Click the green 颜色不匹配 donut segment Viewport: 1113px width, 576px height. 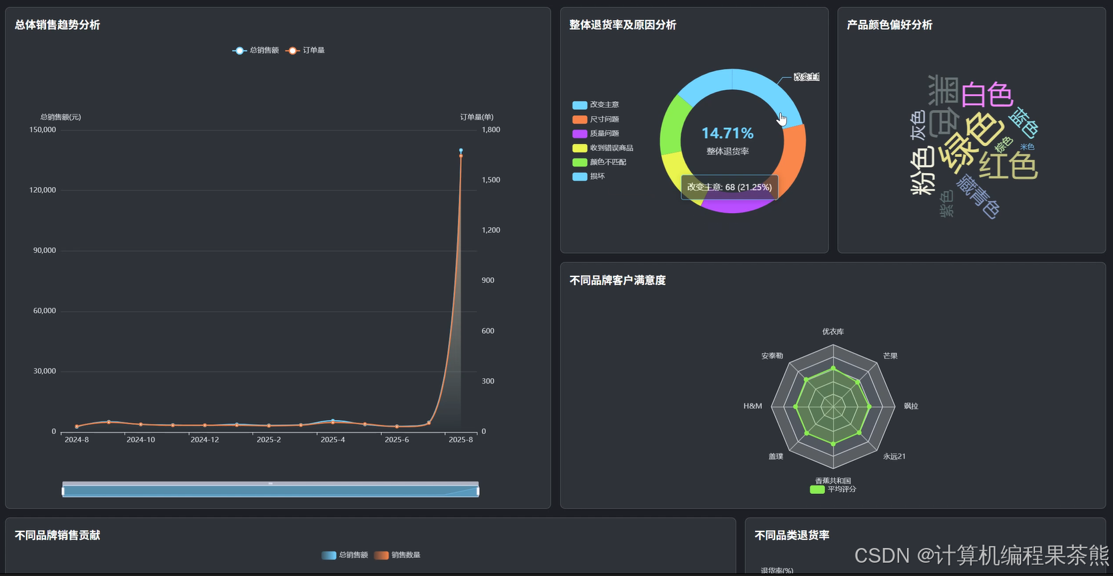672,127
